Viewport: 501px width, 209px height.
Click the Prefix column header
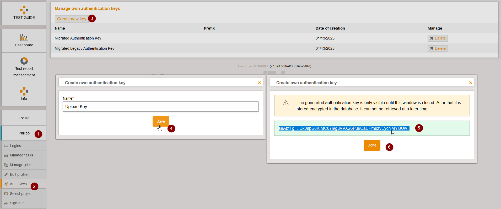click(x=209, y=28)
